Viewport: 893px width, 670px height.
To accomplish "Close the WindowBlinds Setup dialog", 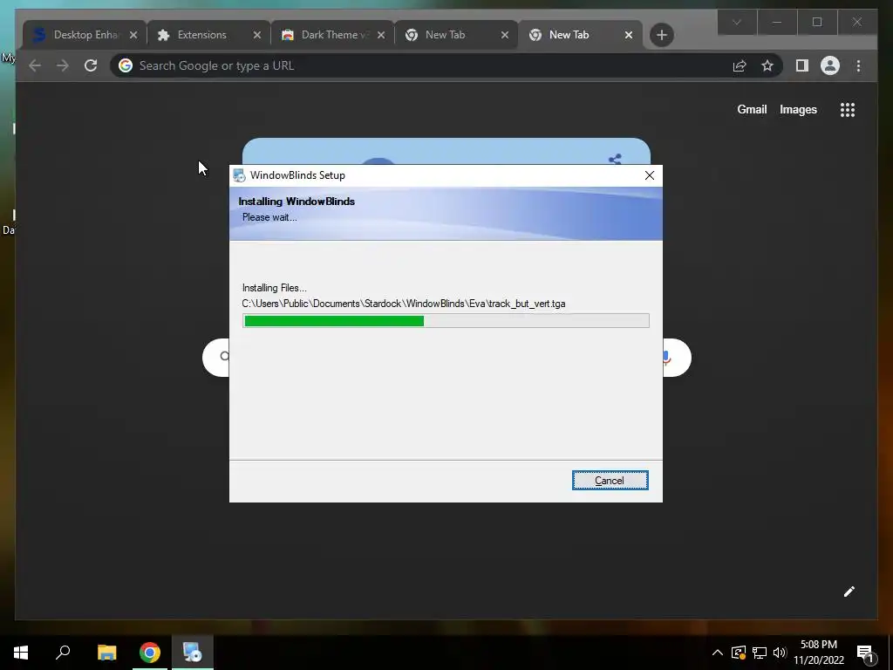I will coord(649,175).
